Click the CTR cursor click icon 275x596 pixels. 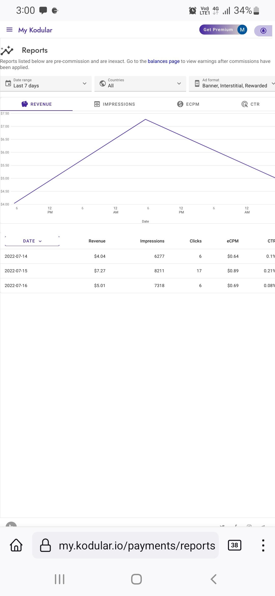pos(245,104)
